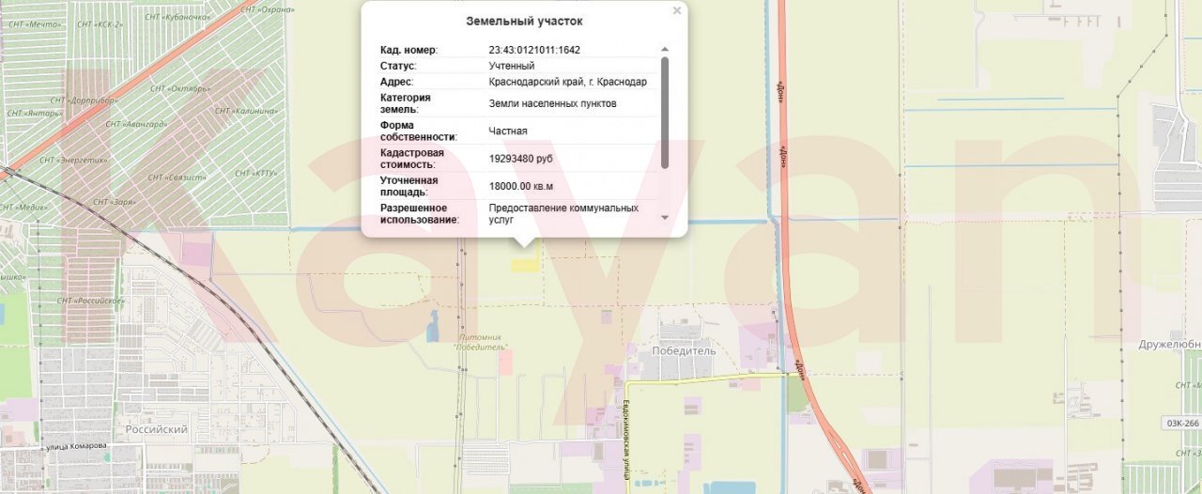The image size is (1202, 494).
Task: Click the highlighted yellow land parcel
Action: click(525, 266)
